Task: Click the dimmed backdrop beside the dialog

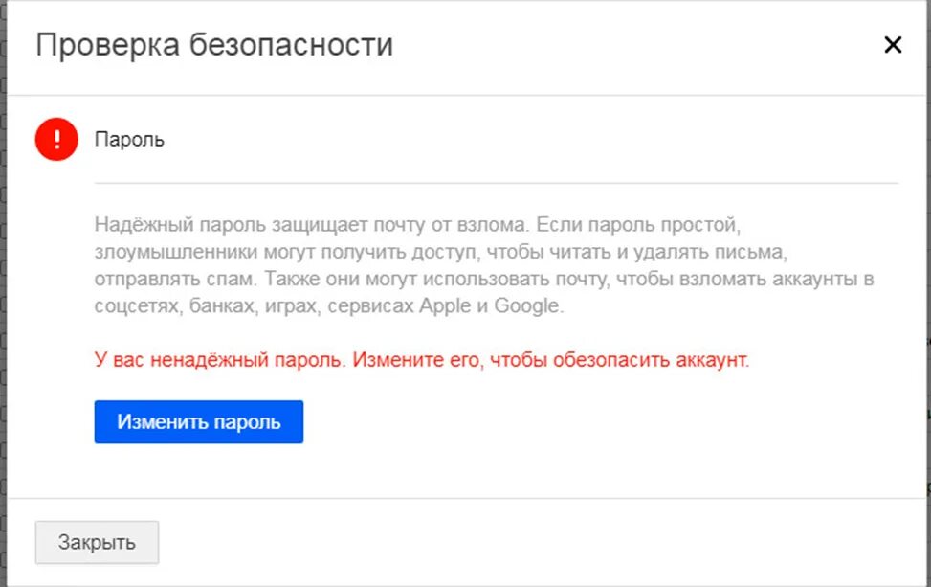Action: pos(2,297)
